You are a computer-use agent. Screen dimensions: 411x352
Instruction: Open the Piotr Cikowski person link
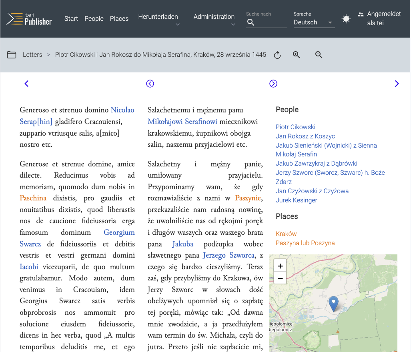pyautogui.click(x=295, y=127)
